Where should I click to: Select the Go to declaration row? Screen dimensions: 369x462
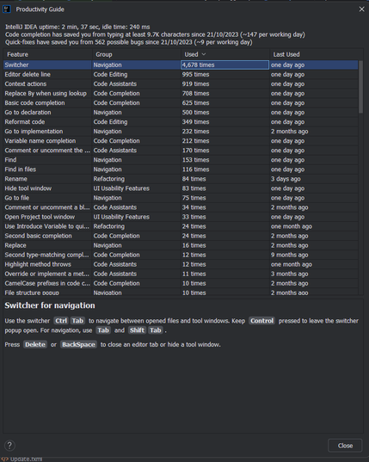click(x=181, y=112)
